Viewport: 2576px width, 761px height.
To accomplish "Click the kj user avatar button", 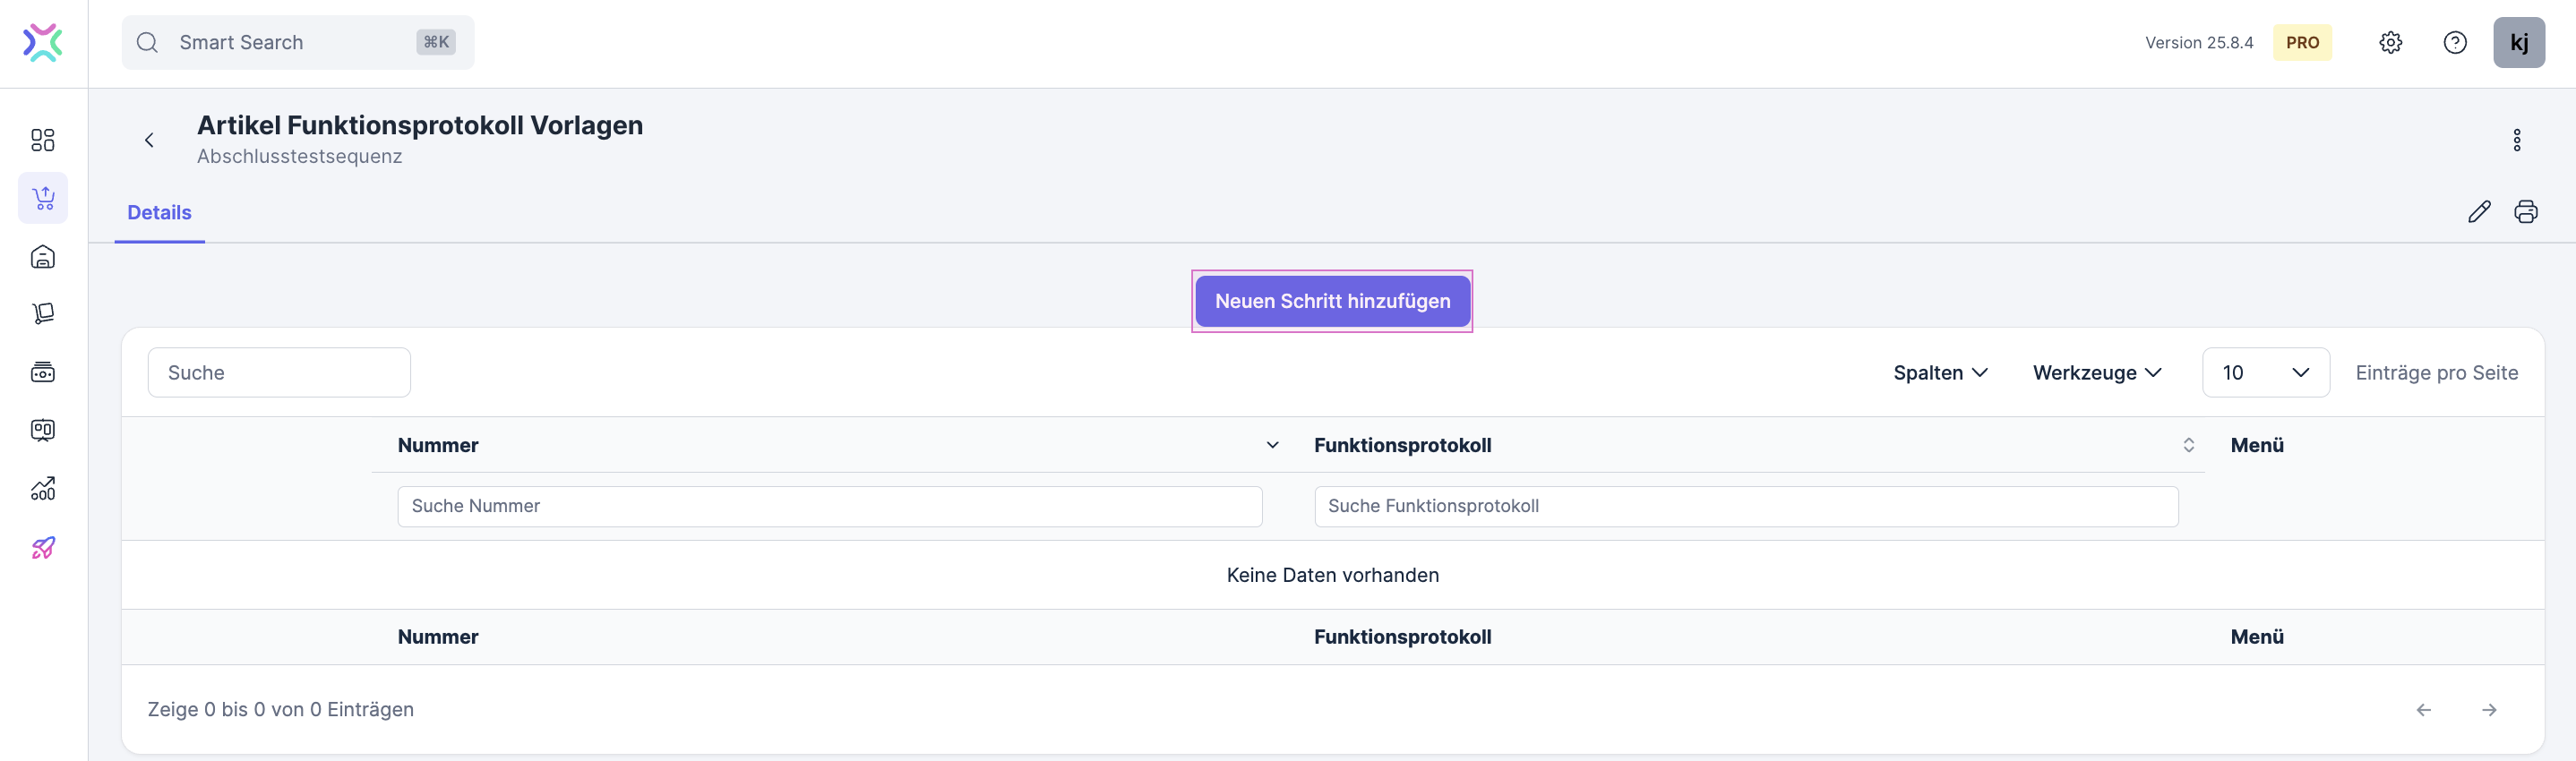I will tap(2519, 43).
